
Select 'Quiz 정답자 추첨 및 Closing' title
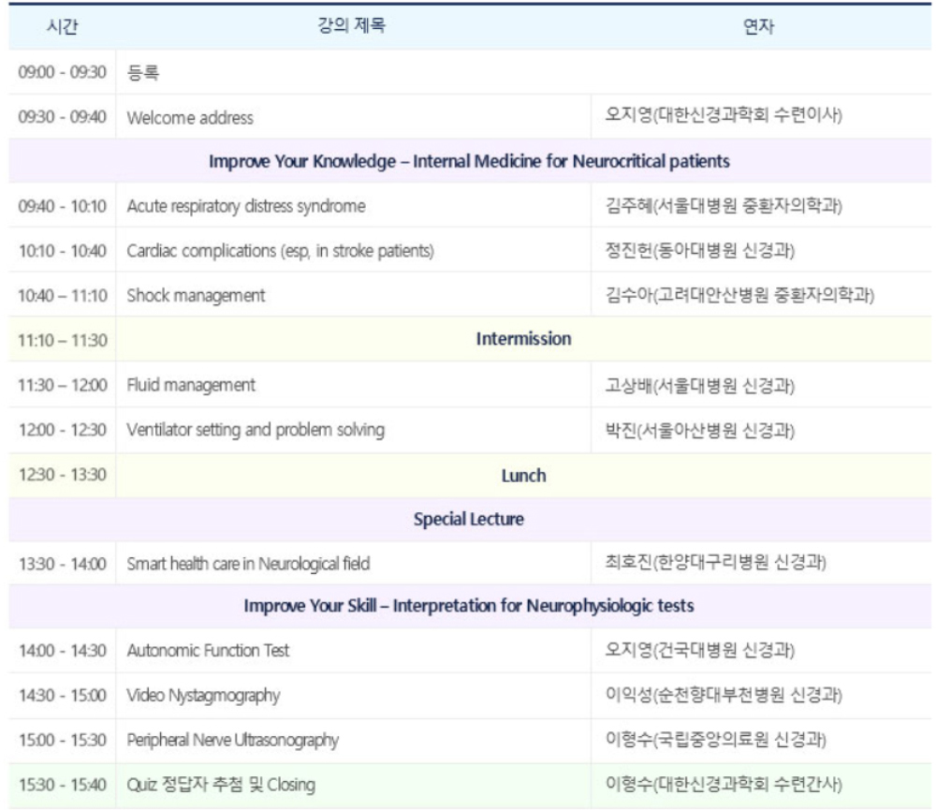tap(221, 785)
